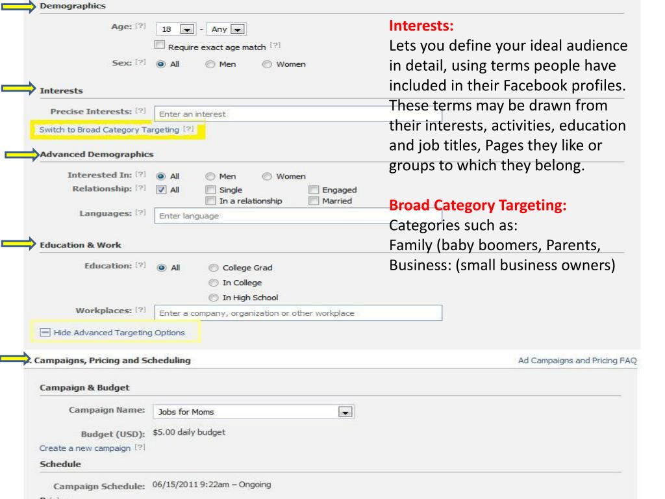This screenshot has height=499, width=665.
Task: Select All for Interested In
Action: (x=161, y=177)
